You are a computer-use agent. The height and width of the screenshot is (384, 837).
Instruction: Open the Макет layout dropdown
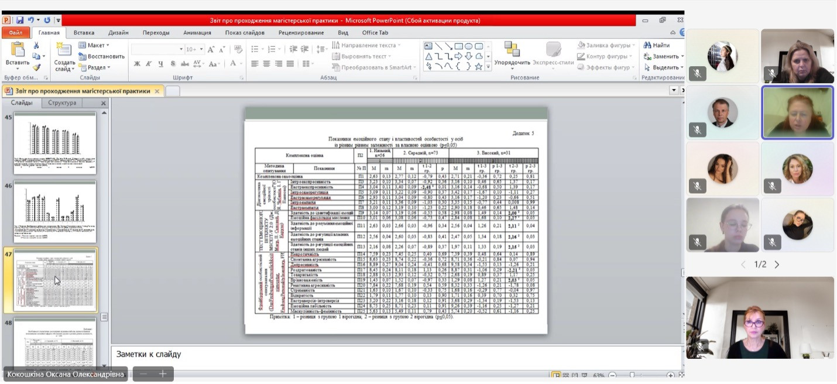pyautogui.click(x=94, y=45)
